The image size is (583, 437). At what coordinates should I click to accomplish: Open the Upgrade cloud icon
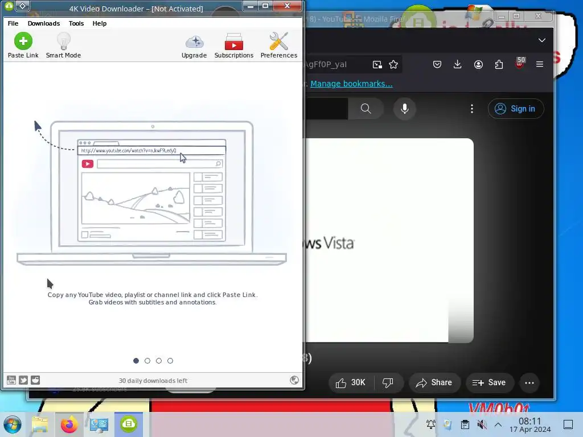pyautogui.click(x=194, y=46)
